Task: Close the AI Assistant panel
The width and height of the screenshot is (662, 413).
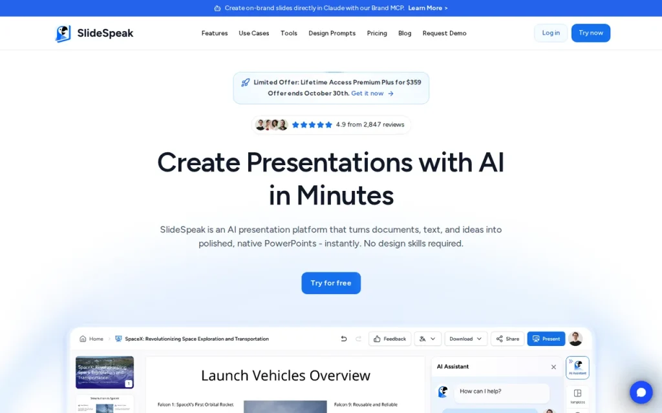Action: pyautogui.click(x=553, y=367)
